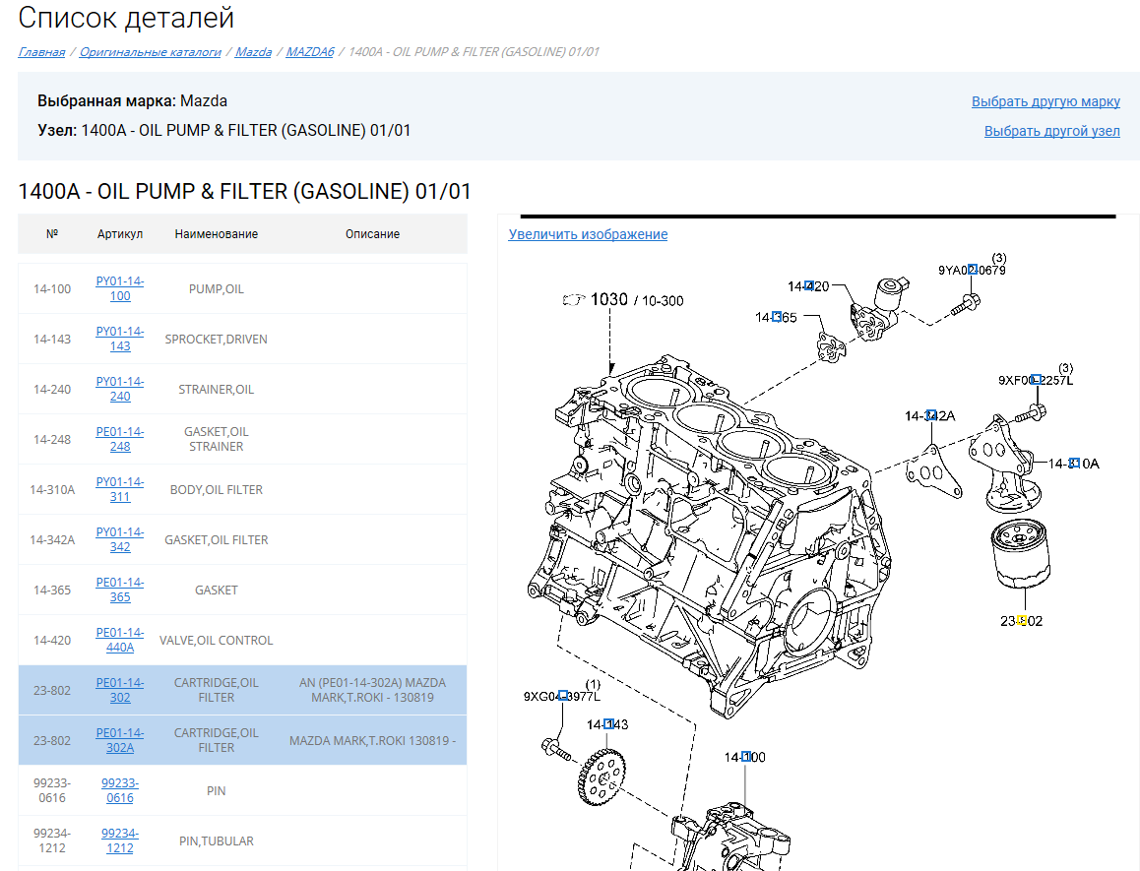Open part number PY01-14-100
The image size is (1140, 871).
click(120, 288)
